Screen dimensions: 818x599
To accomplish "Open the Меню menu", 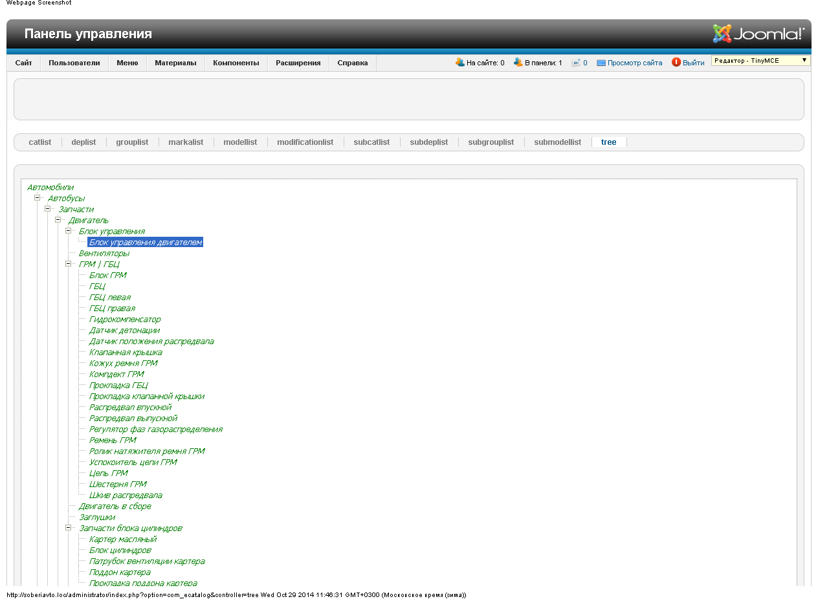I will pyautogui.click(x=127, y=63).
